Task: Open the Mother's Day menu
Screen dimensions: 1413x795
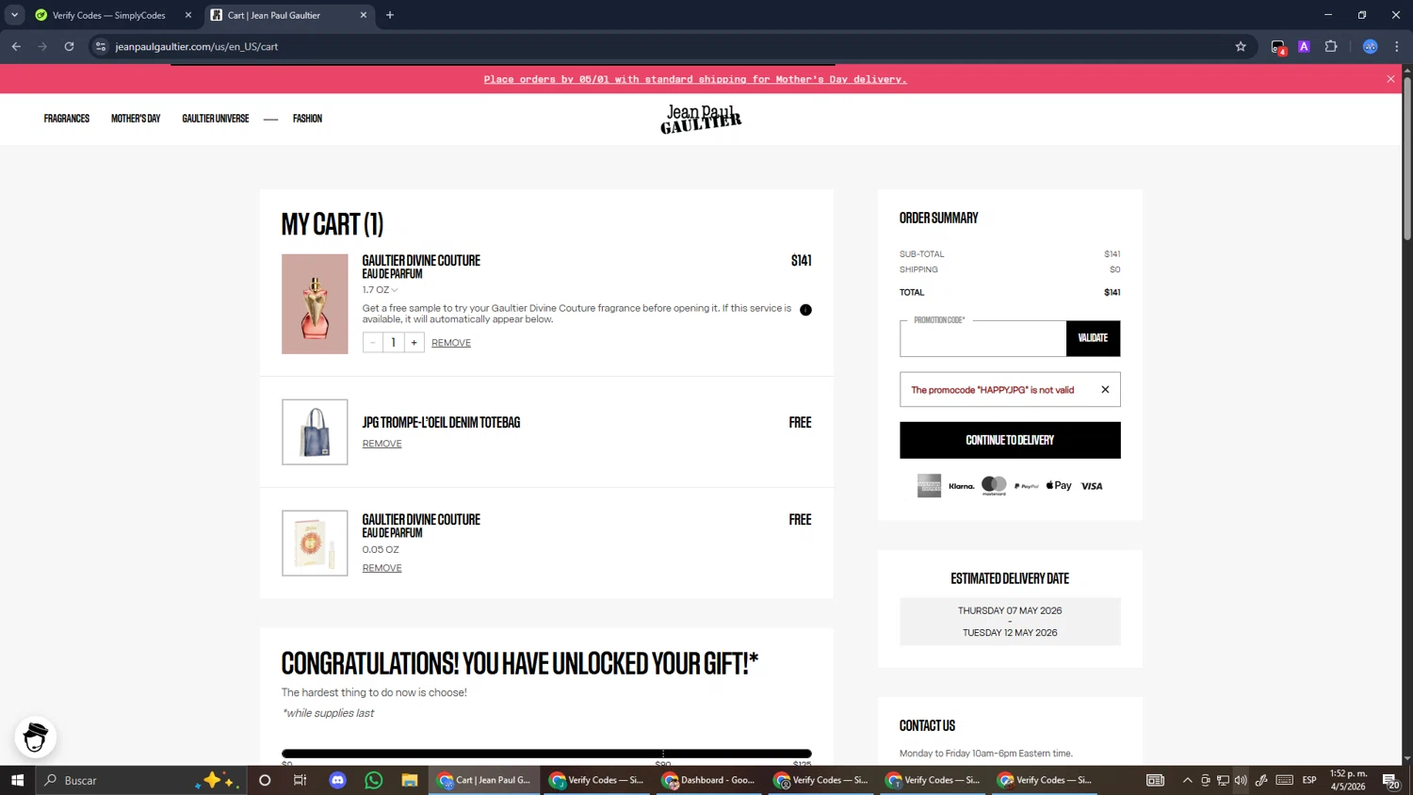Action: click(136, 119)
